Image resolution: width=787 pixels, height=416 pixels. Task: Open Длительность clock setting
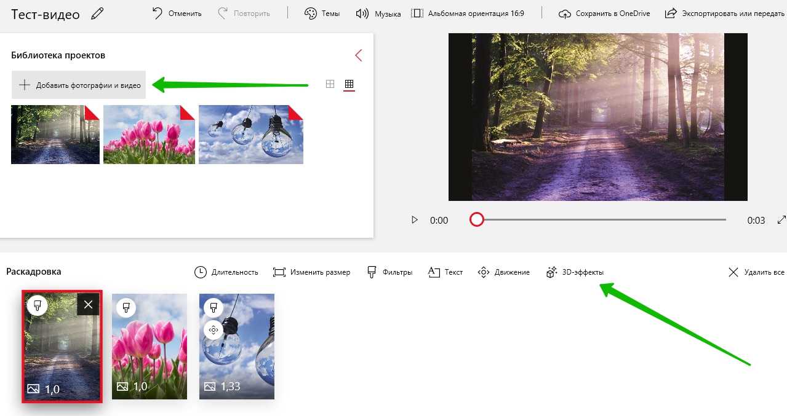[226, 272]
